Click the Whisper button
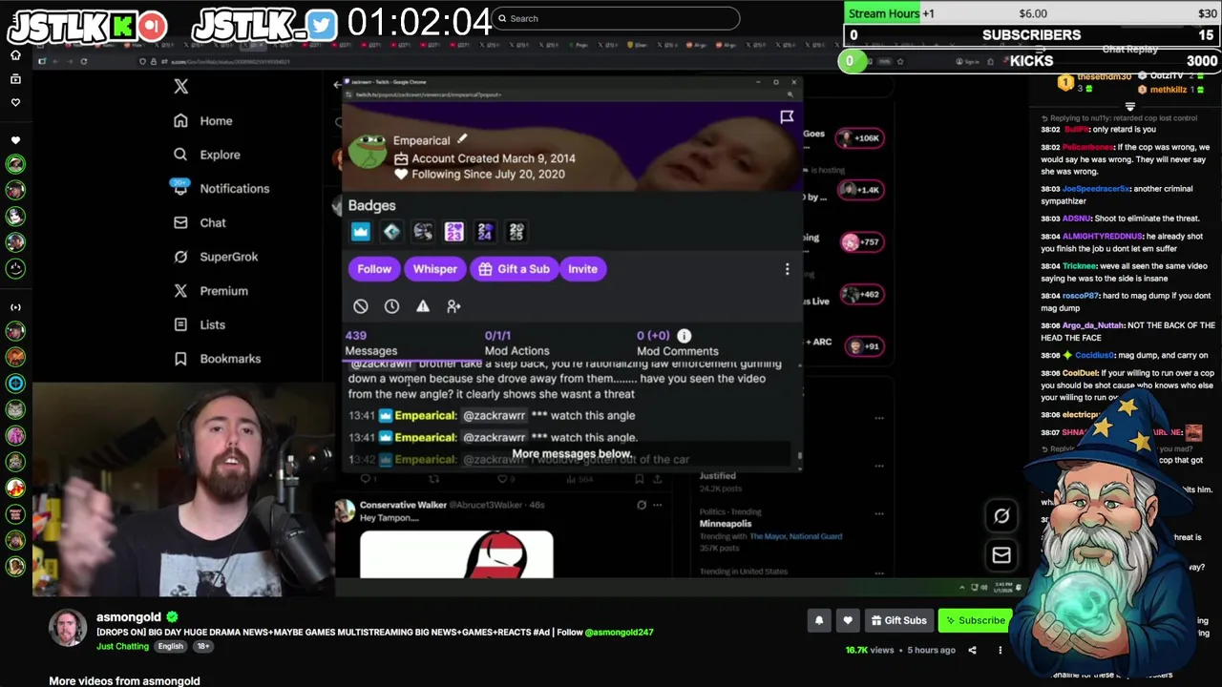The image size is (1222, 687). click(x=434, y=269)
